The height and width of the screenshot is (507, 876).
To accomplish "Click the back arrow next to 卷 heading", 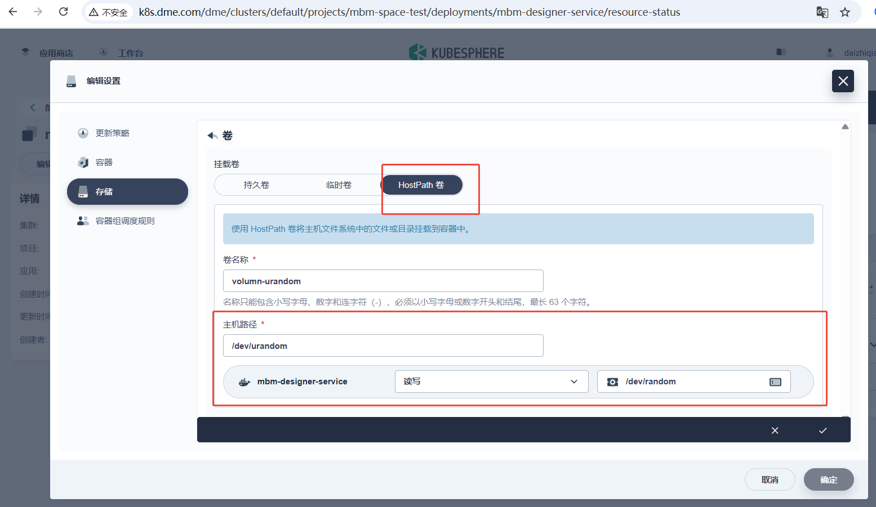I will (212, 136).
